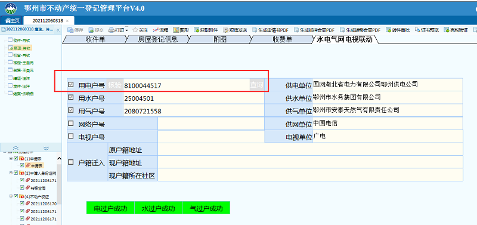Image resolution: width=477 pixels, height=225 pixels.
Task: Select the 水电气网电视联动 tab
Action: (x=345, y=39)
